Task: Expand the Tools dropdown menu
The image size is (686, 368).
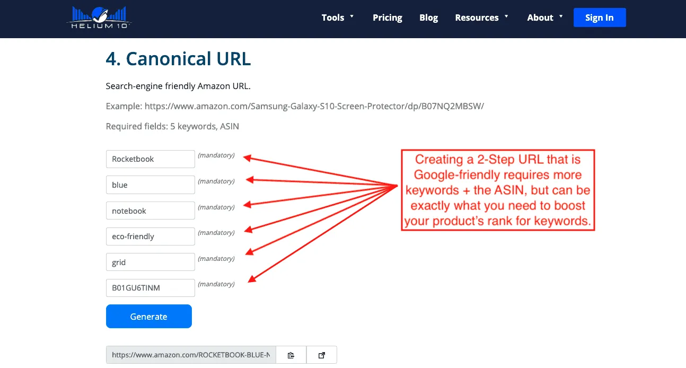Action: [x=338, y=17]
